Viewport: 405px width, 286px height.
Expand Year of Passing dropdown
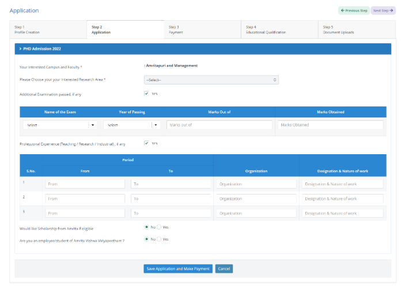pos(133,125)
